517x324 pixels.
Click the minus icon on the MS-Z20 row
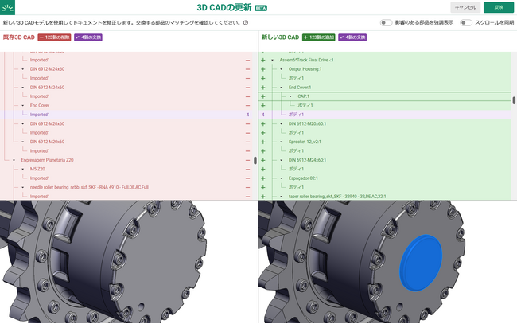tap(248, 169)
